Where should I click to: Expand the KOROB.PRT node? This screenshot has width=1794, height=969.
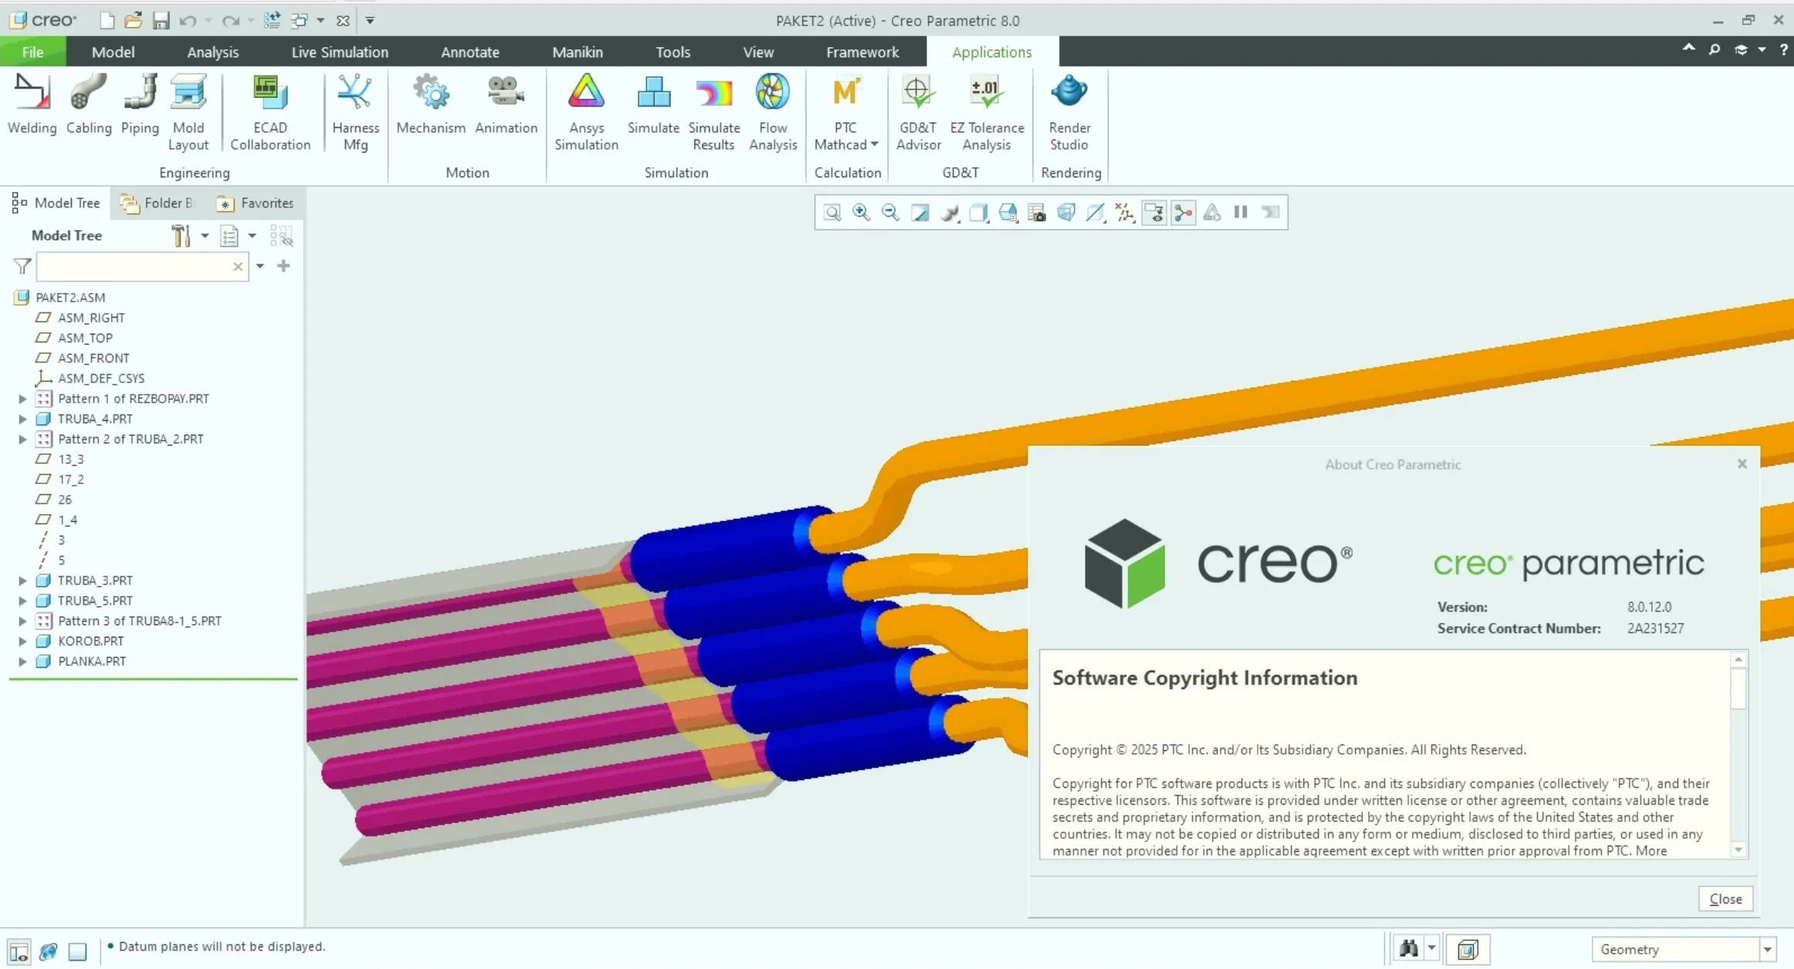22,641
